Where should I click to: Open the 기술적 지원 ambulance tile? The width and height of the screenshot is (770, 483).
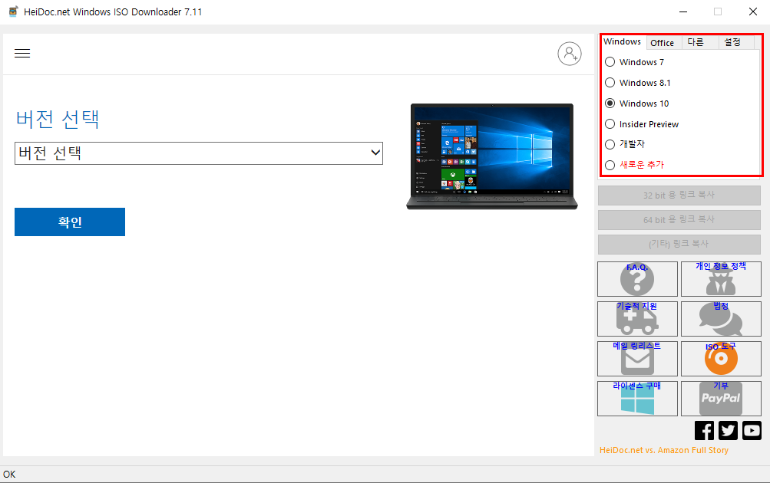[637, 319]
